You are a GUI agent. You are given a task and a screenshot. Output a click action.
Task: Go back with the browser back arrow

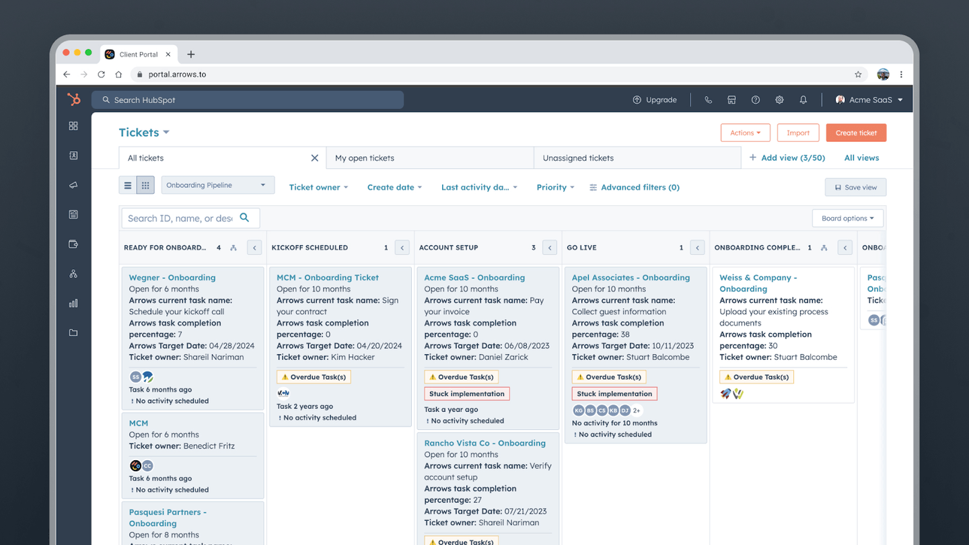67,75
